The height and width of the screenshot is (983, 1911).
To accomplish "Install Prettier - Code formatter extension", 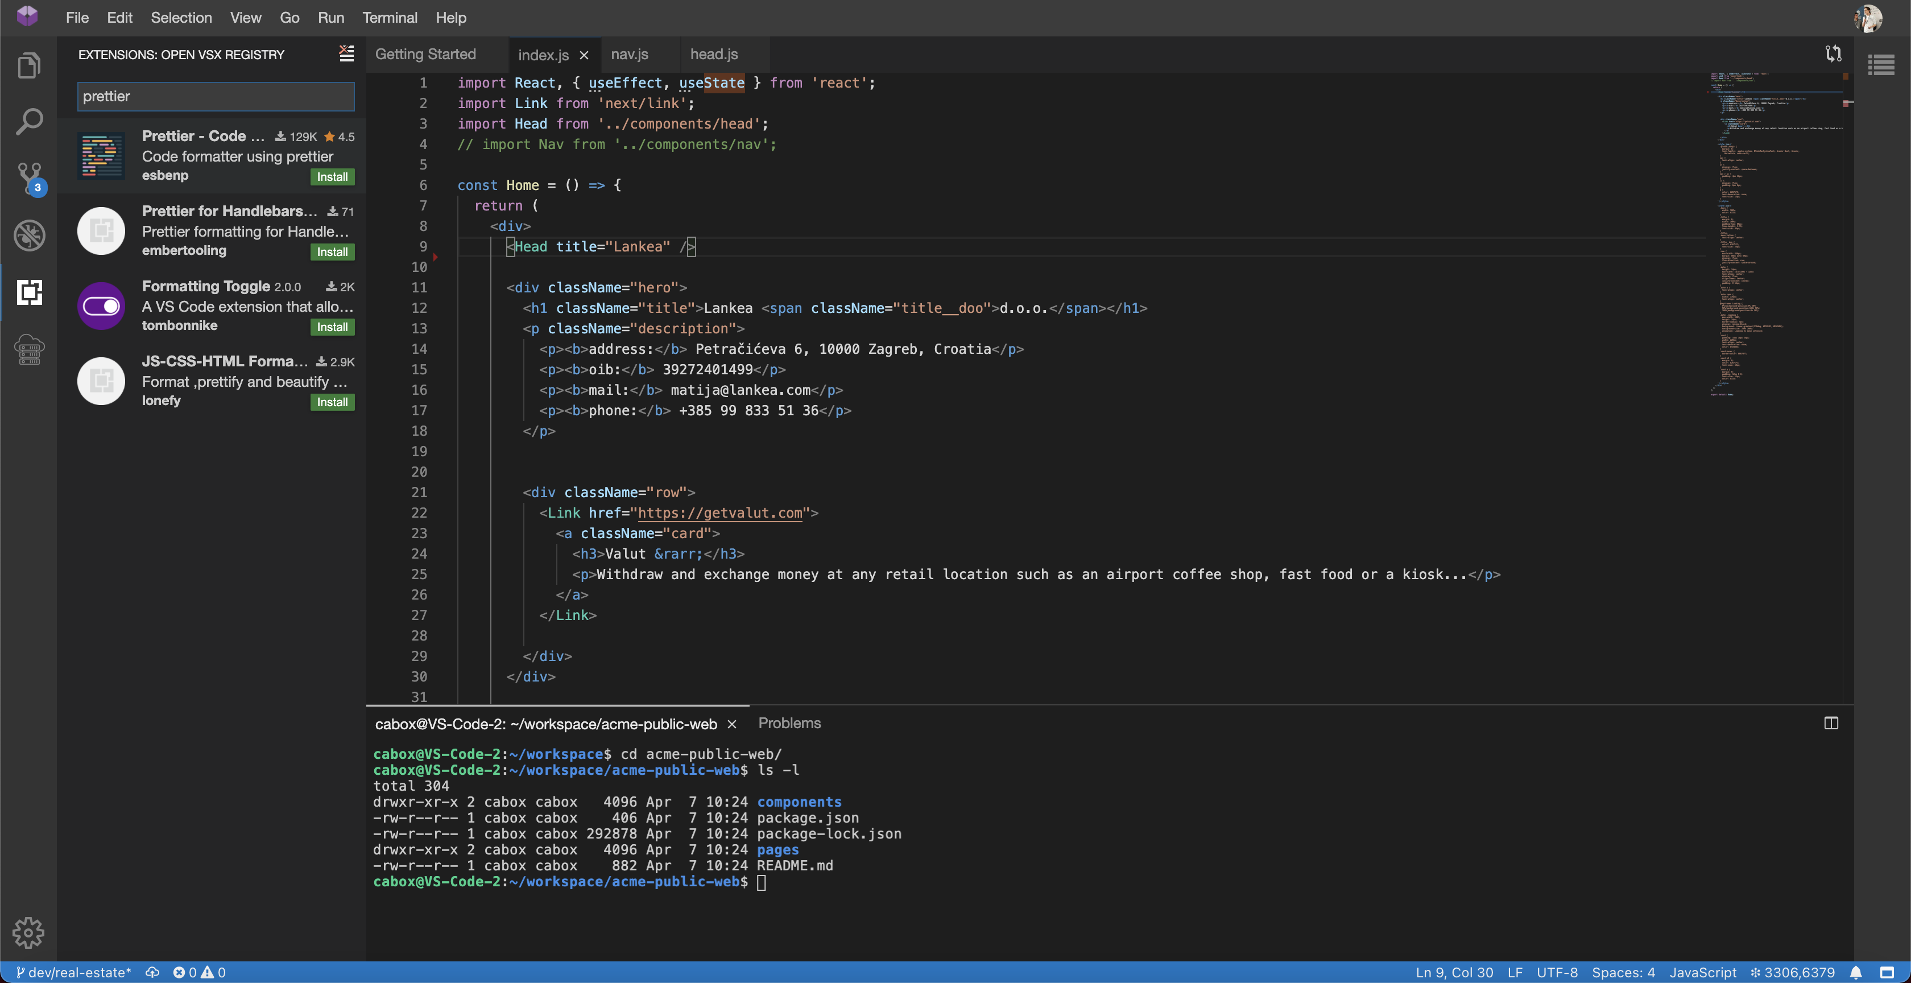I will point(332,176).
